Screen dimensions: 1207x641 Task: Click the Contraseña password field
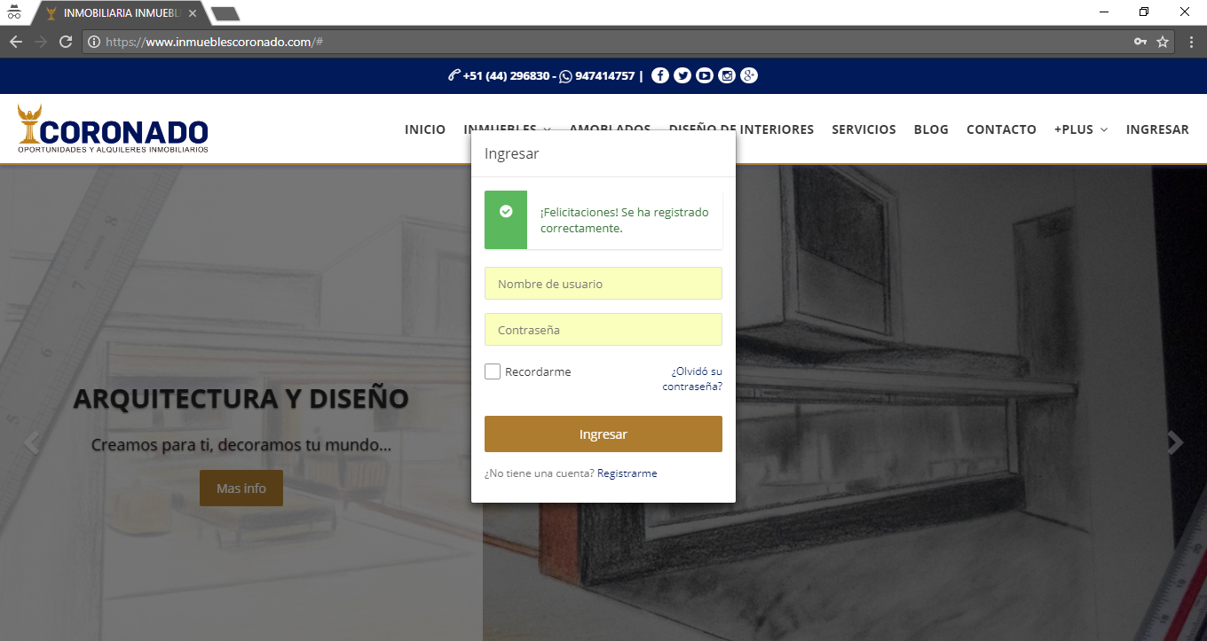click(603, 330)
